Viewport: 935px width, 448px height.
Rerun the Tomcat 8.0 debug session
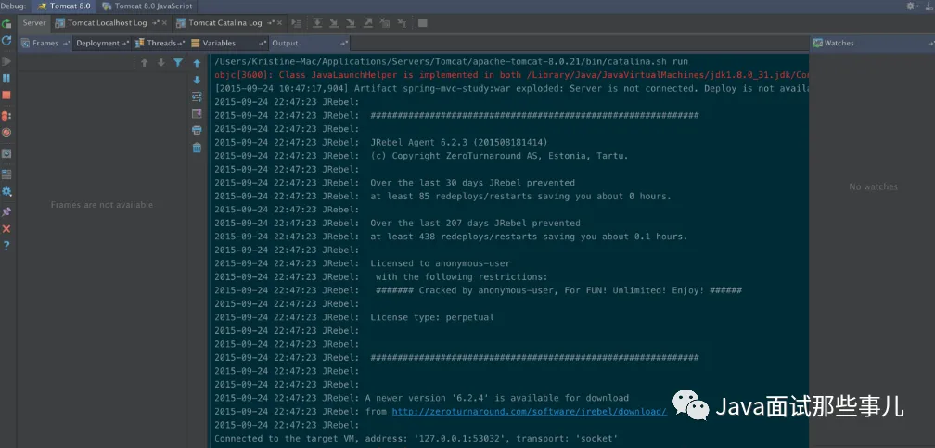6,24
